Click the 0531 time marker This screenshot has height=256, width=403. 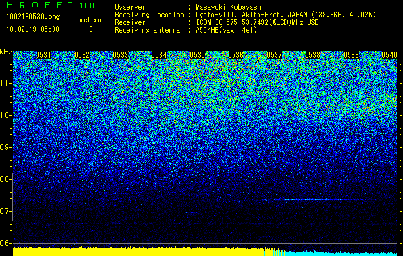(x=44, y=55)
